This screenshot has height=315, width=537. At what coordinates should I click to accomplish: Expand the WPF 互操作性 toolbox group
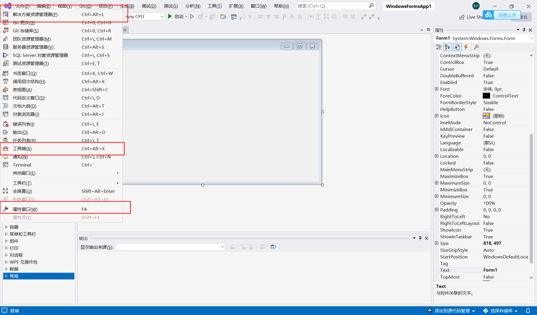pos(6,262)
